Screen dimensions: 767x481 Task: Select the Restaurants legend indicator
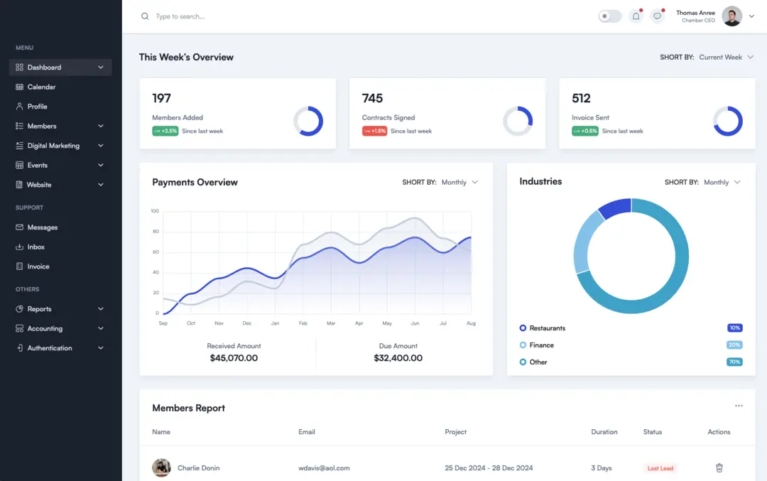[x=524, y=328]
